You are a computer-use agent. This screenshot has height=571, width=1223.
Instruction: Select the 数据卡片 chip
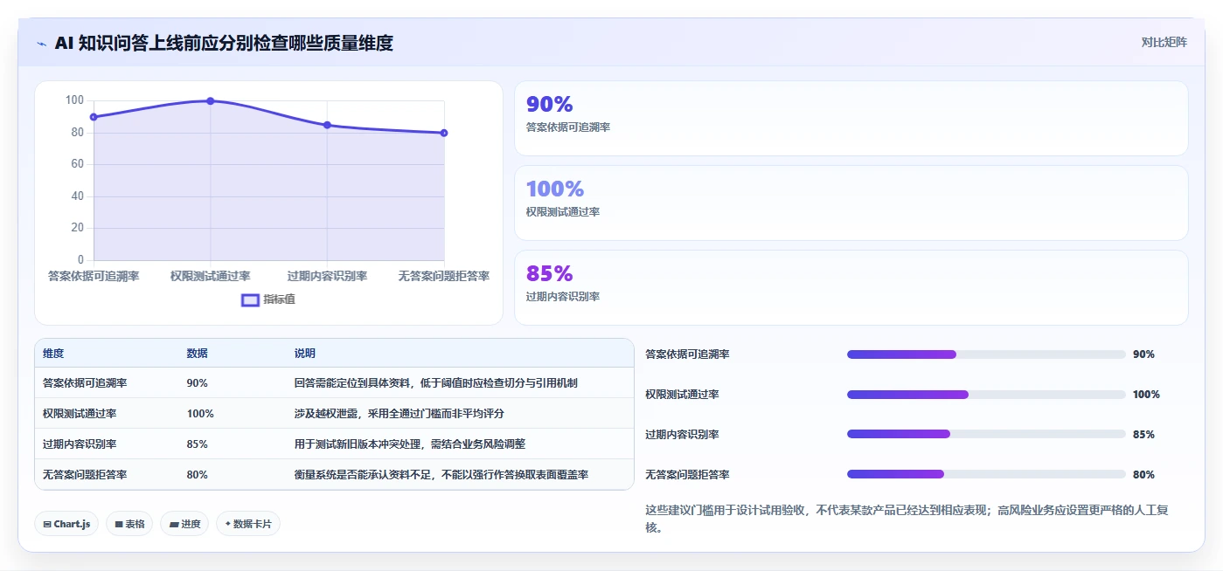pyautogui.click(x=248, y=524)
